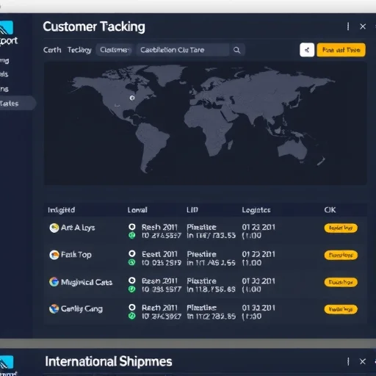The image size is (376, 376).
Task: Toggle the green status circle in last row
Action: pyautogui.click(x=132, y=316)
